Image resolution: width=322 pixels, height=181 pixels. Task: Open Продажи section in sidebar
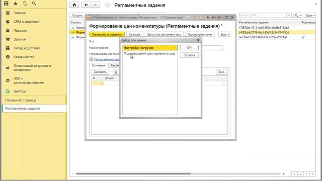coord(20,31)
